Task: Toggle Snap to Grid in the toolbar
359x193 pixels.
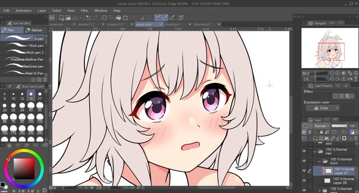Action: point(172,17)
